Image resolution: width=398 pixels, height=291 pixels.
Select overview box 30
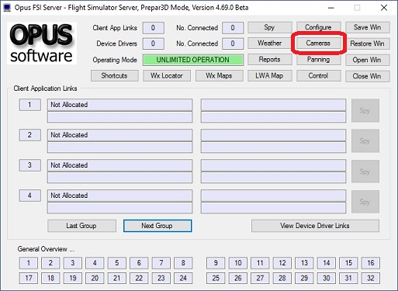coord(327,279)
